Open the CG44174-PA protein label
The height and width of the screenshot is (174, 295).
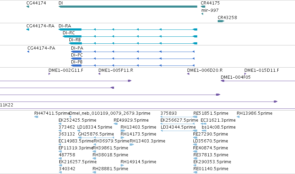pos(41,48)
